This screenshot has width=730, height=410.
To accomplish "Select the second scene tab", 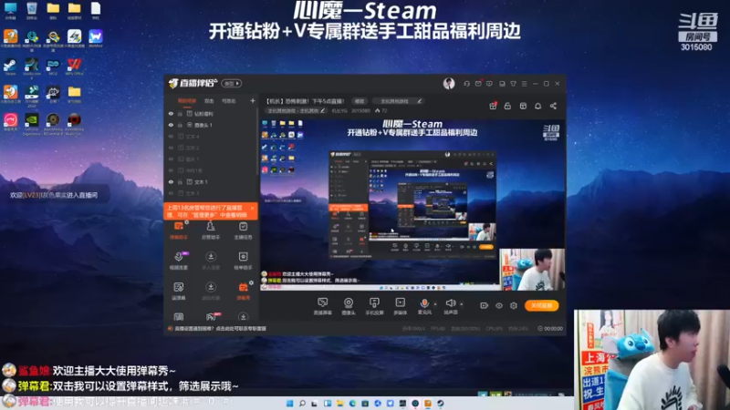I will click(209, 101).
